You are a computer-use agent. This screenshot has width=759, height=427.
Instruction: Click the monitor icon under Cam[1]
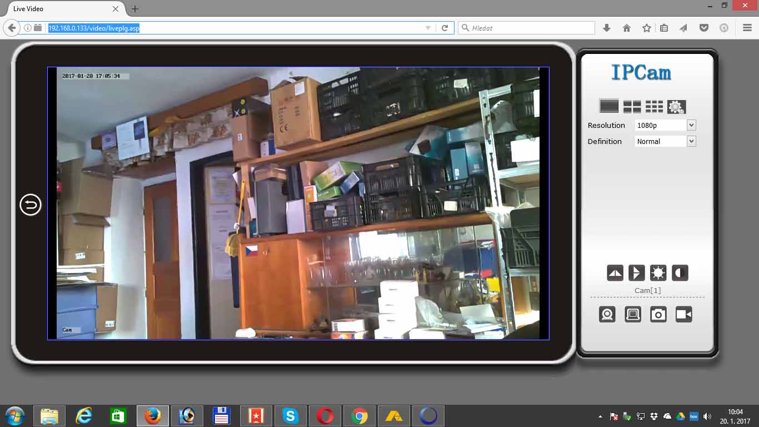633,314
